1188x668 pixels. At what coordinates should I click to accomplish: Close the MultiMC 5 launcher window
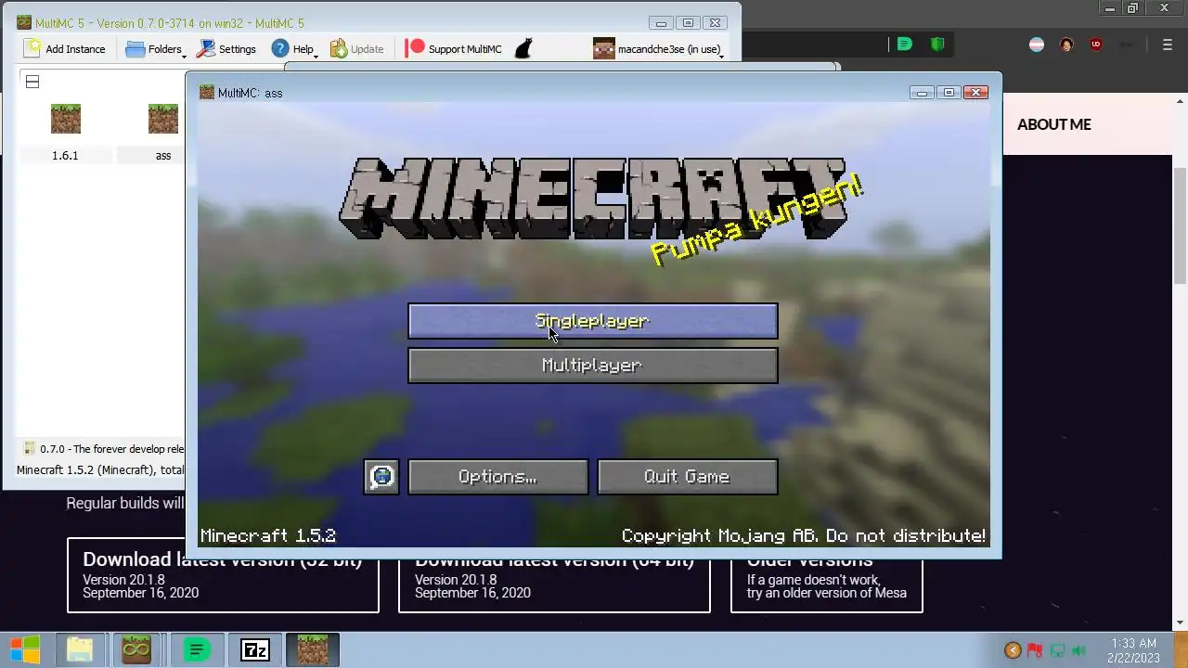[x=715, y=23]
